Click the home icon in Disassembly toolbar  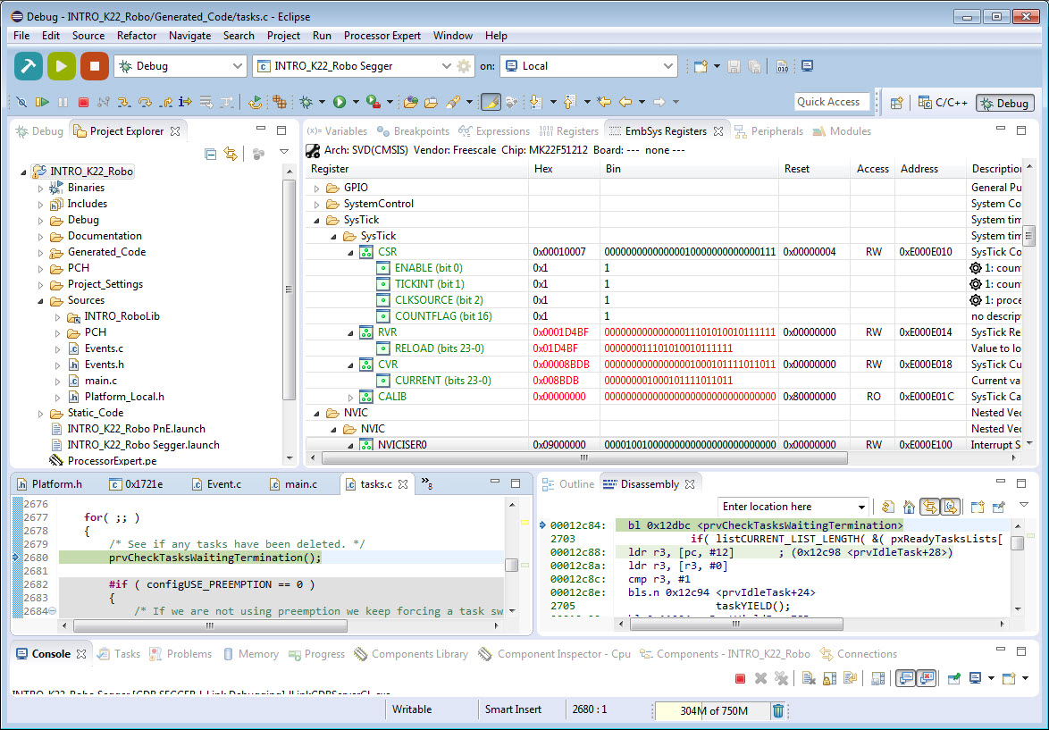coord(909,507)
